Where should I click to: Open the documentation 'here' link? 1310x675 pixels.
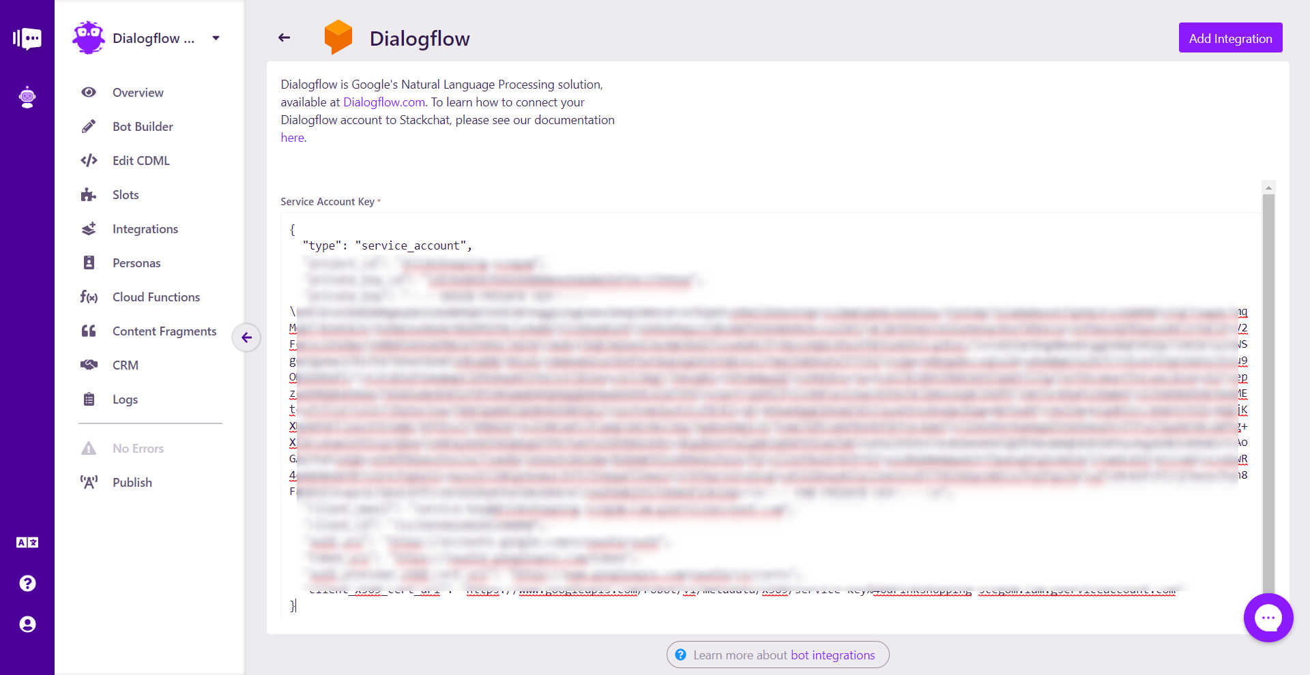click(292, 137)
